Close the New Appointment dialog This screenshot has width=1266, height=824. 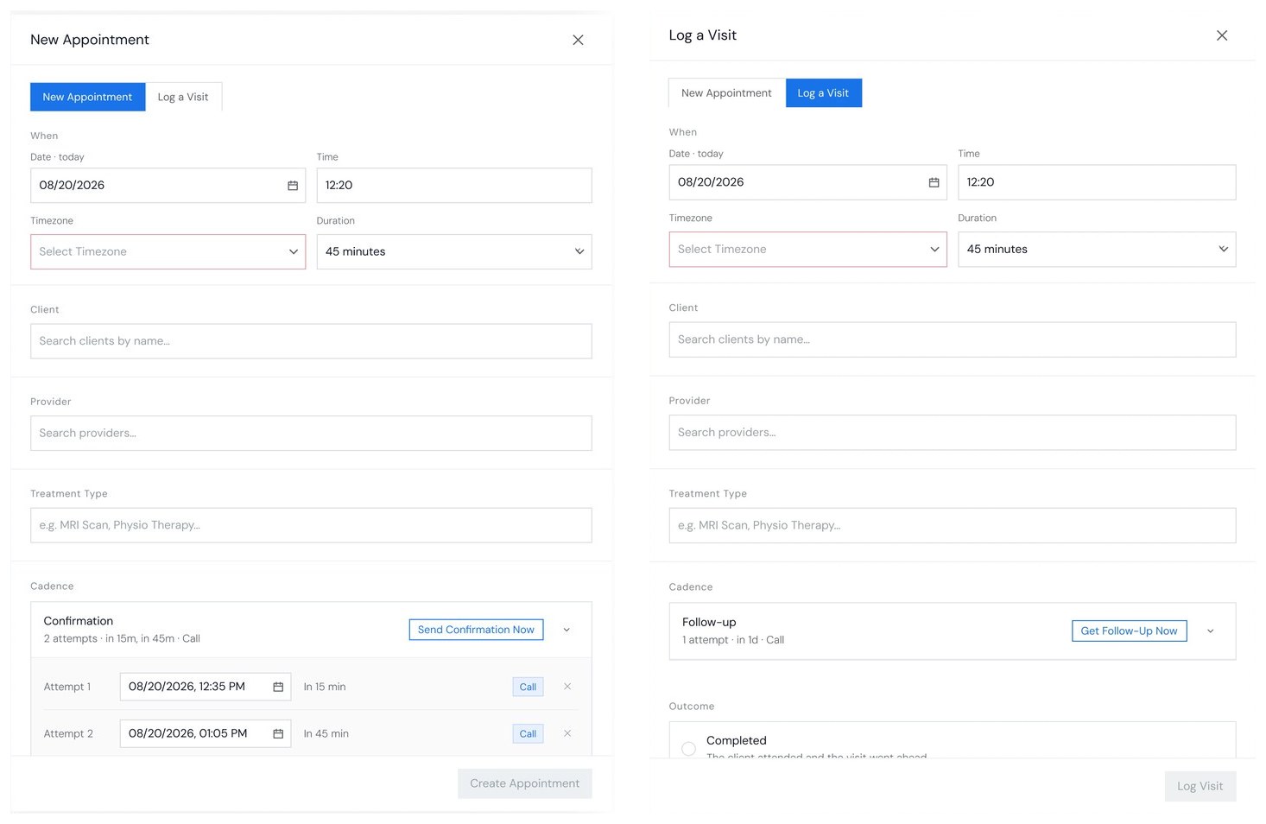[x=578, y=40]
